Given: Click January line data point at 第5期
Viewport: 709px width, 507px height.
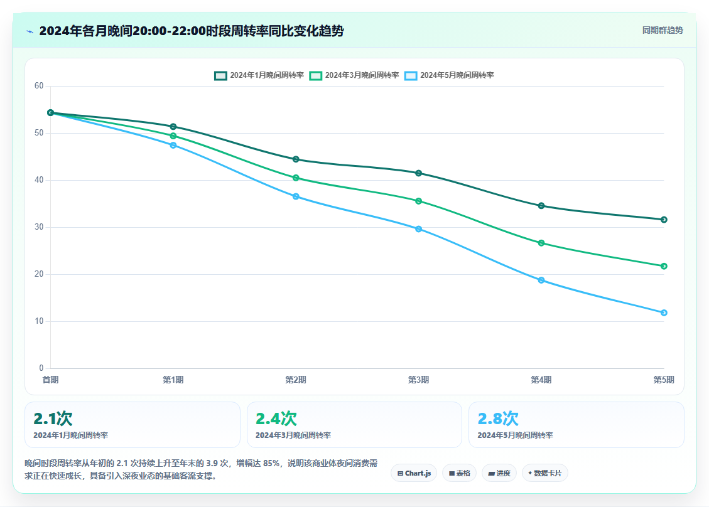Looking at the screenshot, I should pos(664,220).
